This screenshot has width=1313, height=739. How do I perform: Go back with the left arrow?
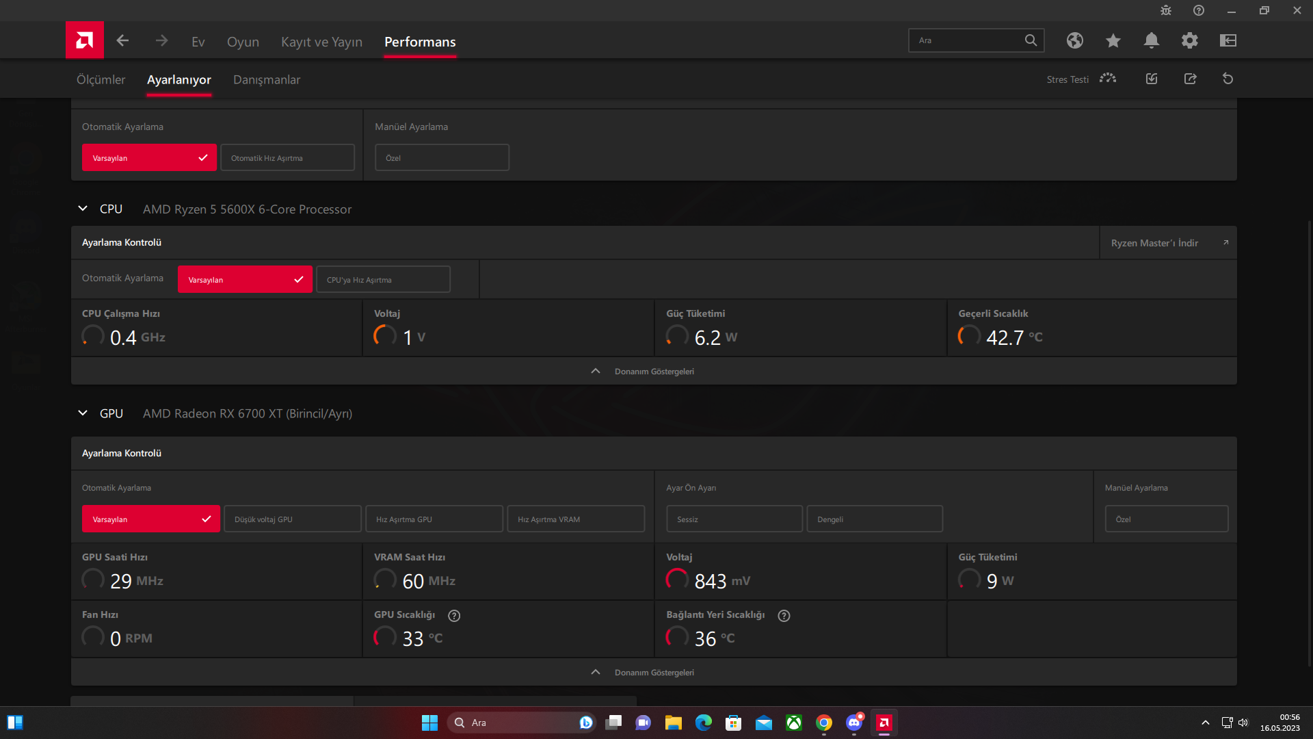(122, 41)
